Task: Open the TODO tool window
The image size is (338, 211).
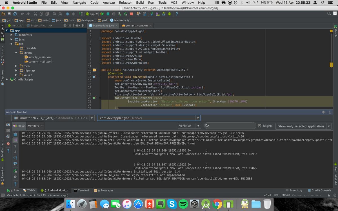Action: 29,190
